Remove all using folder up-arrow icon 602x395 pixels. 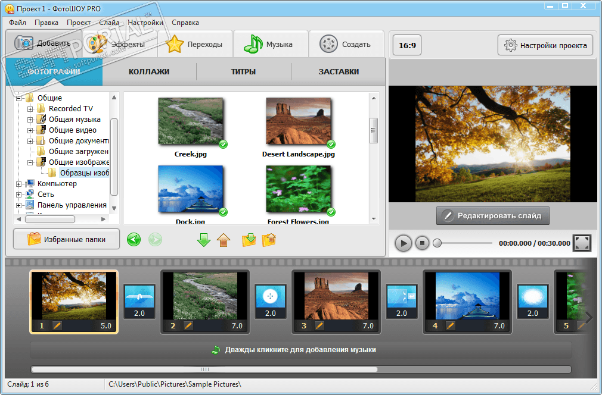click(x=269, y=240)
